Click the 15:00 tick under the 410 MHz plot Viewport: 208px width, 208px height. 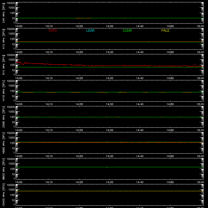pos(200,52)
